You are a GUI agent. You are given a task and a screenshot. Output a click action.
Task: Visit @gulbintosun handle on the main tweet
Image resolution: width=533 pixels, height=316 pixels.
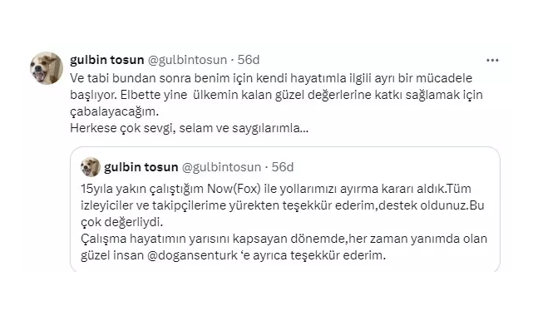(x=187, y=60)
